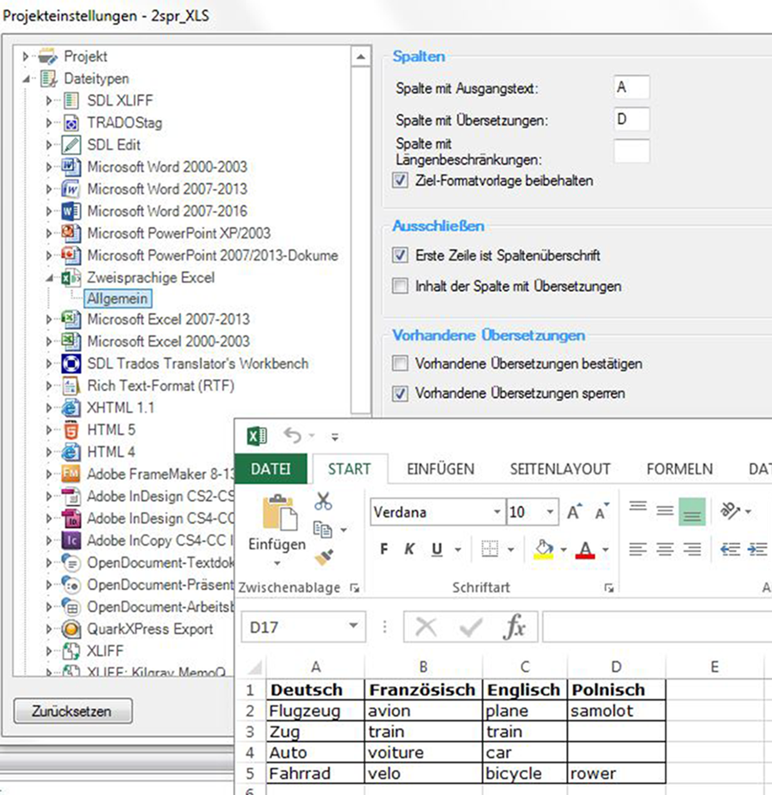Expand the SDL XLIFF tree node
The width and height of the screenshot is (772, 795).
(49, 101)
